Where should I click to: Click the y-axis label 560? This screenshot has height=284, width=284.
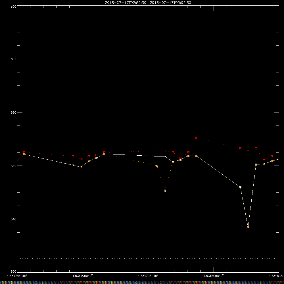coord(14,166)
